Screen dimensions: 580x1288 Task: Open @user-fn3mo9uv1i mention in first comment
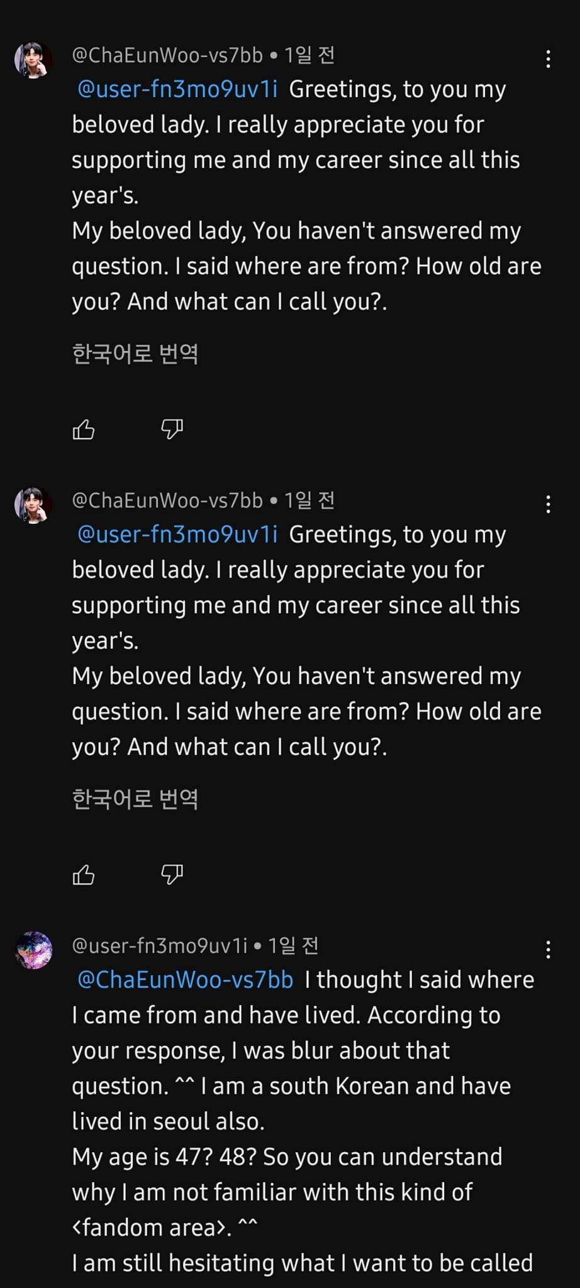(177, 89)
